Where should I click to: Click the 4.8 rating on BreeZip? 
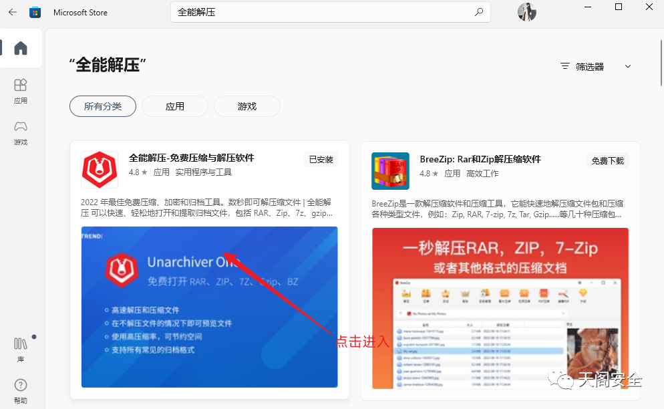click(x=429, y=173)
